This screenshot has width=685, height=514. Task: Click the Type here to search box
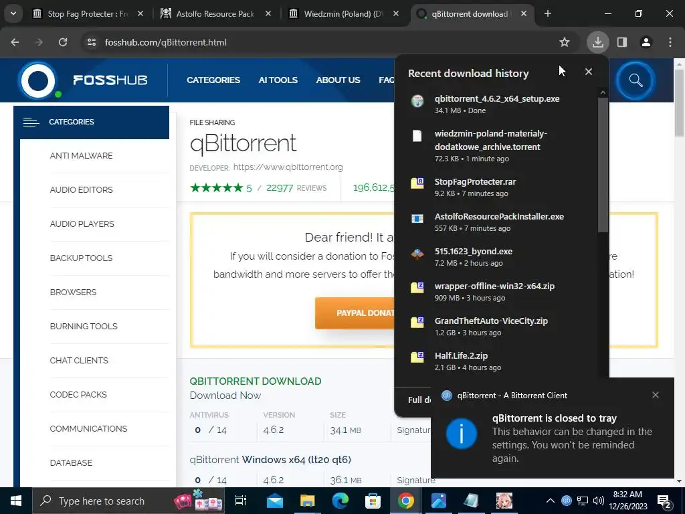128,501
